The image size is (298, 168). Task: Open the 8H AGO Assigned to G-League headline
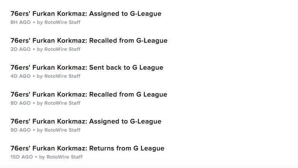click(86, 14)
